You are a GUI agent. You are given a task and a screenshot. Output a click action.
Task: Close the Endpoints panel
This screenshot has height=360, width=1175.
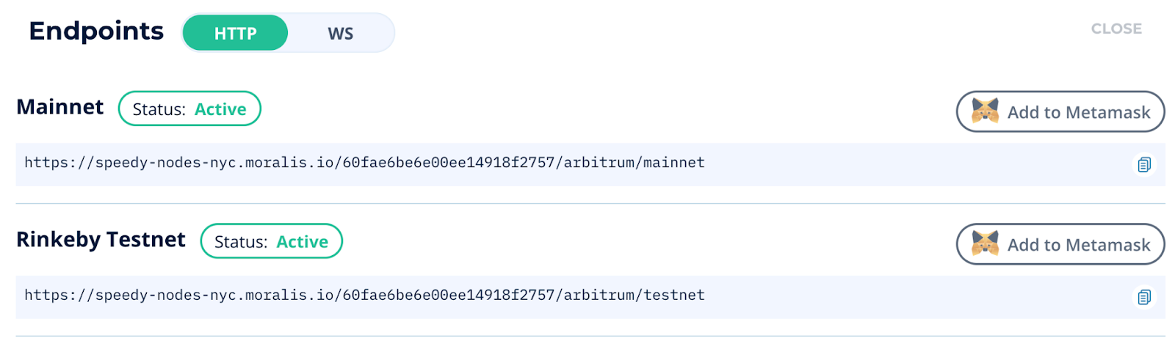[x=1116, y=29]
